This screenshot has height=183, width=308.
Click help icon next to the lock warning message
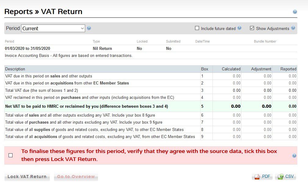tap(294, 155)
